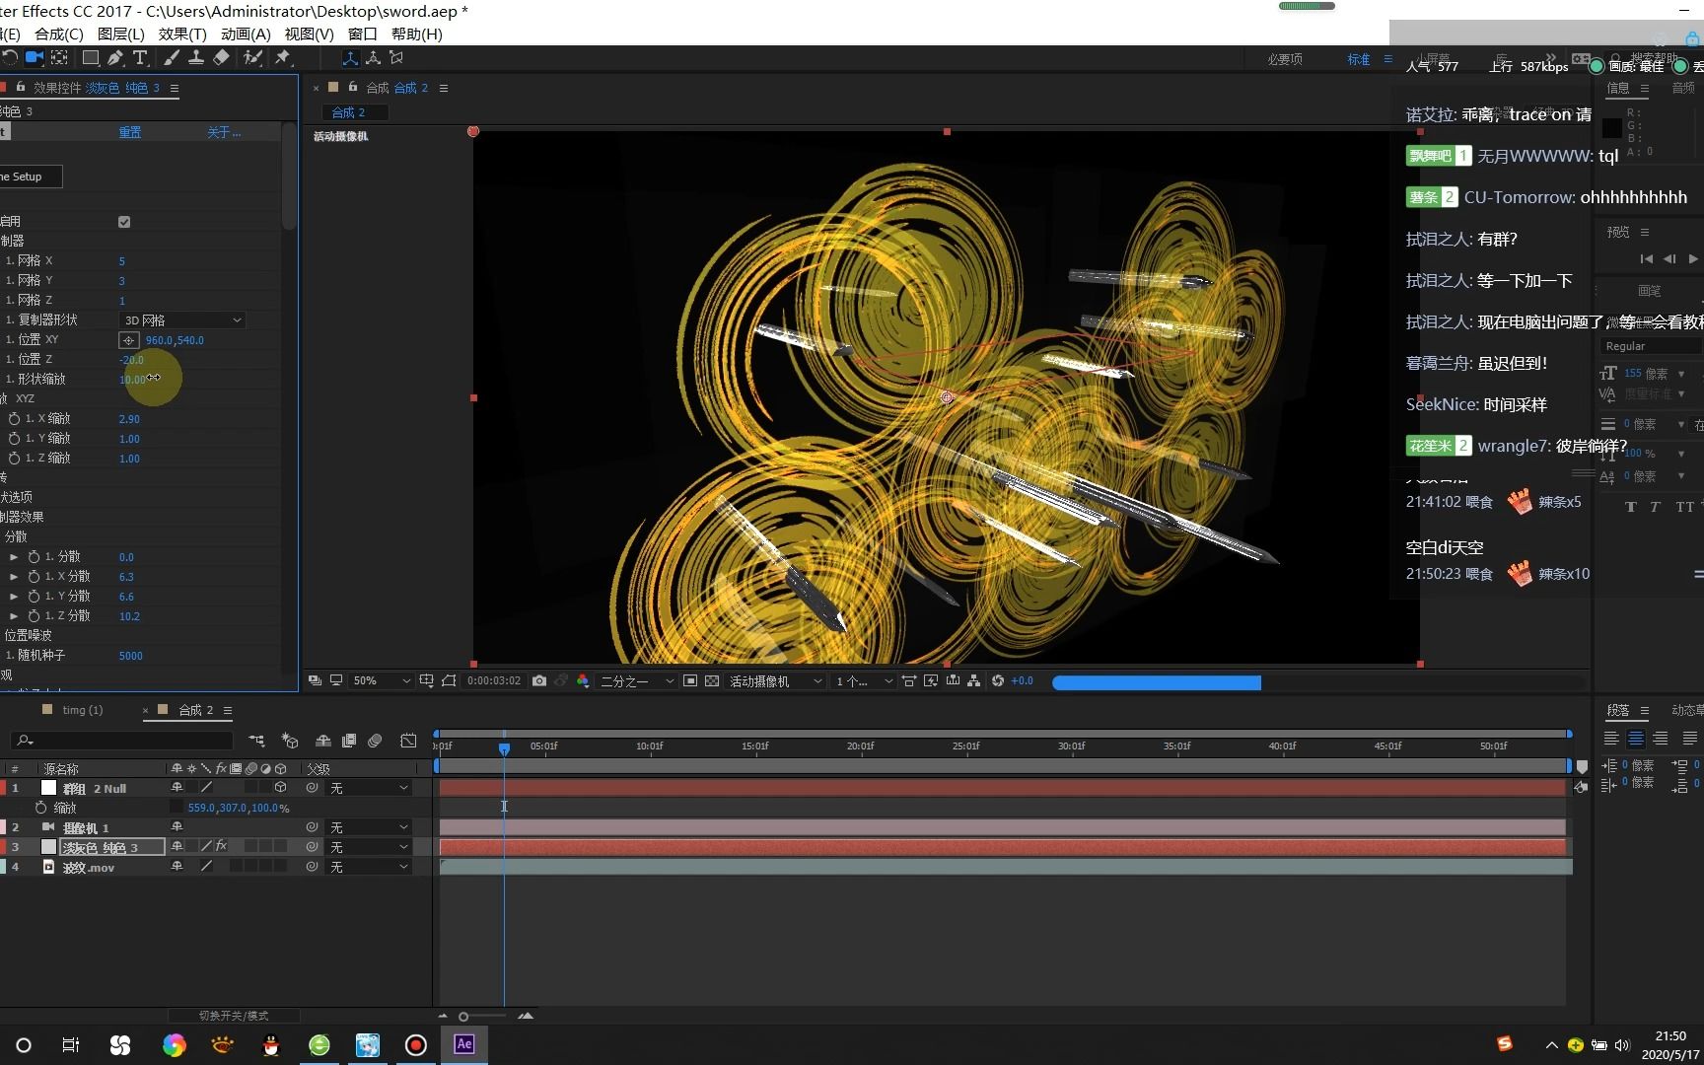The image size is (1704, 1065).
Task: Click the Draft 3D timeline icon
Action: pyautogui.click(x=290, y=741)
